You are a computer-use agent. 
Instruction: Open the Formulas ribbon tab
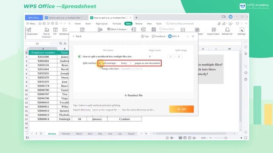(x=117, y=24)
